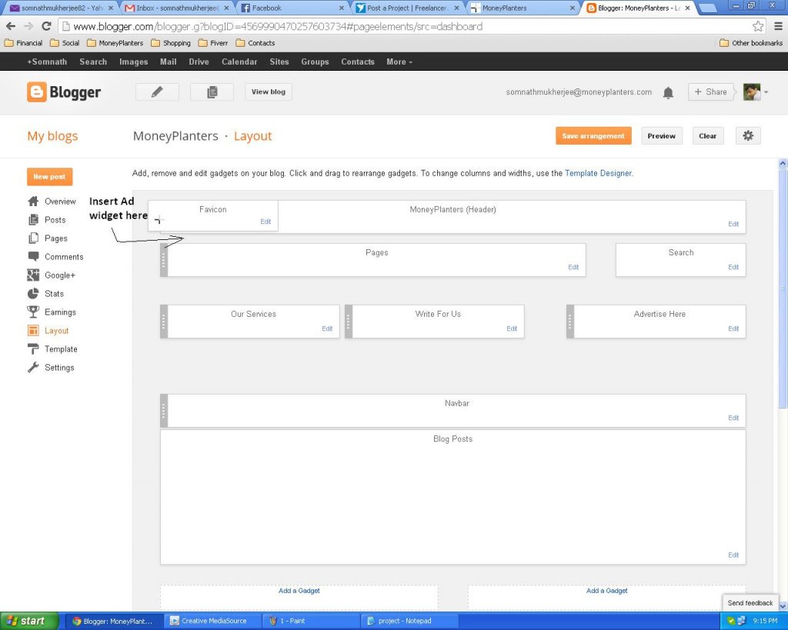Image resolution: width=788 pixels, height=630 pixels.
Task: Click the Send feedback button
Action: 750,603
